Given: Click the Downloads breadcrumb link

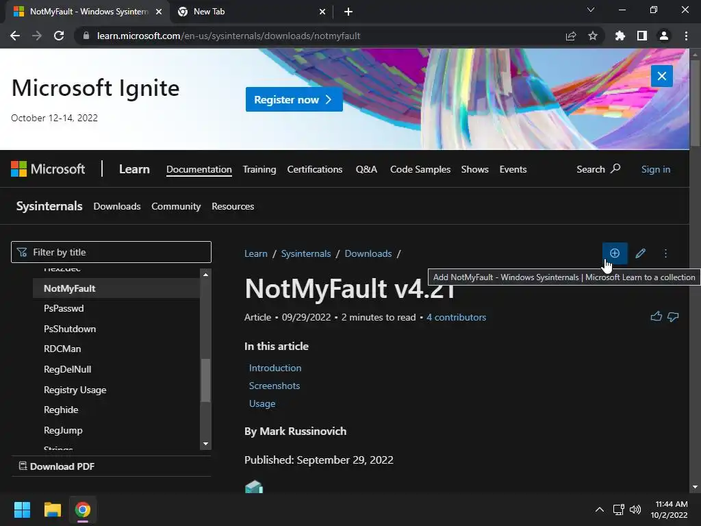Looking at the screenshot, I should click(368, 253).
